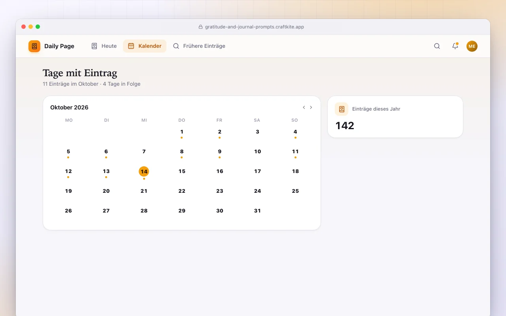Open the ME profile avatar
This screenshot has width=506, height=316.
(472, 46)
